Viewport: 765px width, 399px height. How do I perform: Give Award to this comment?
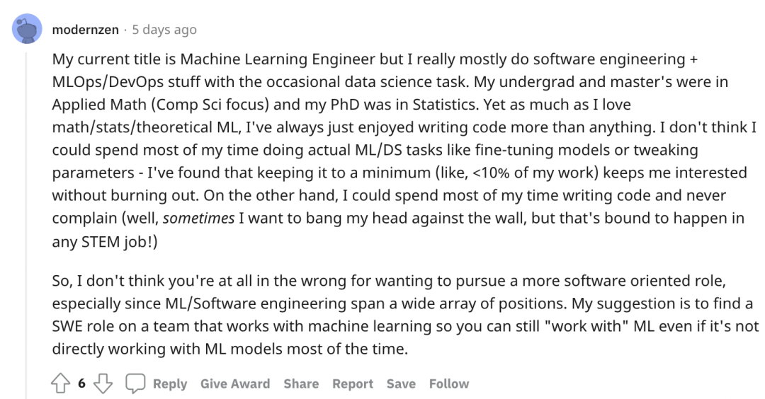click(x=235, y=384)
